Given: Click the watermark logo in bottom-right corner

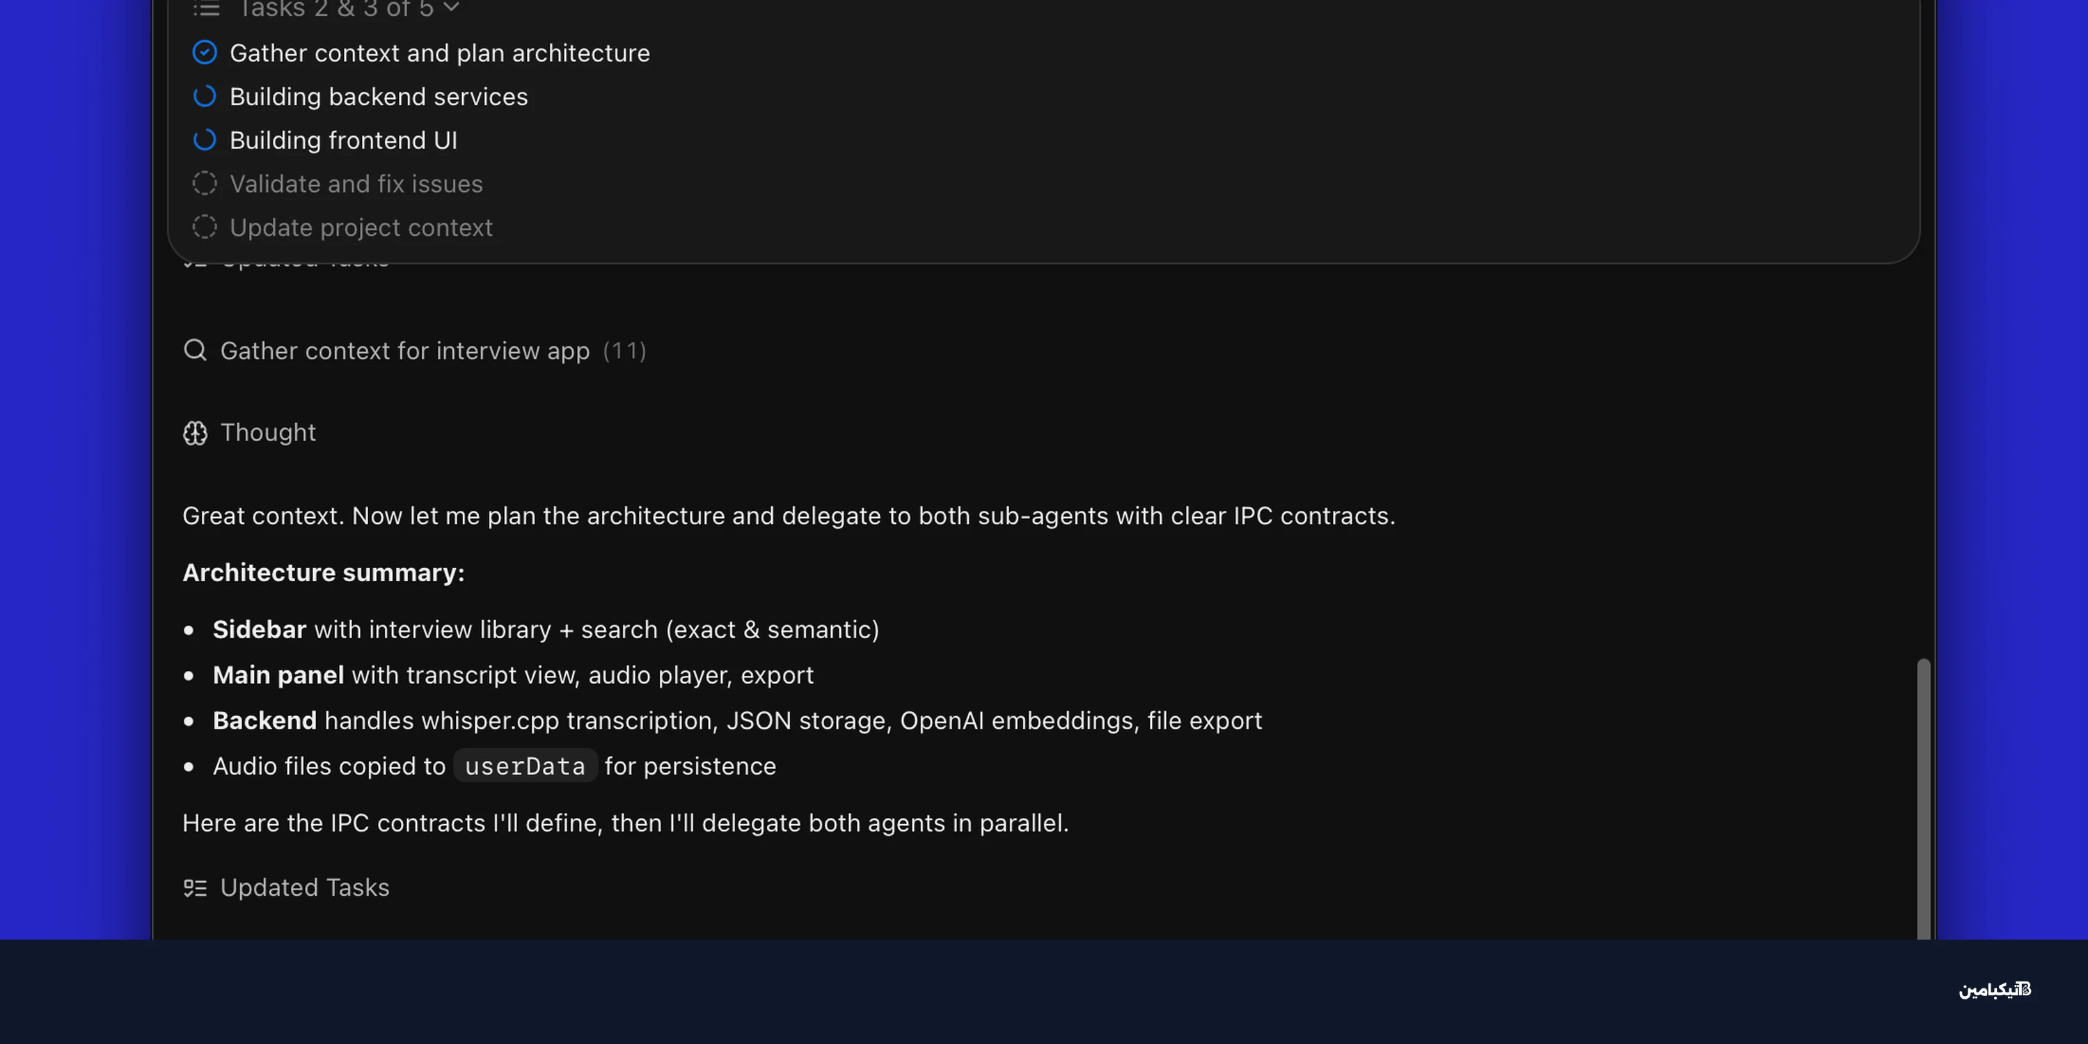Looking at the screenshot, I should [x=1995, y=989].
